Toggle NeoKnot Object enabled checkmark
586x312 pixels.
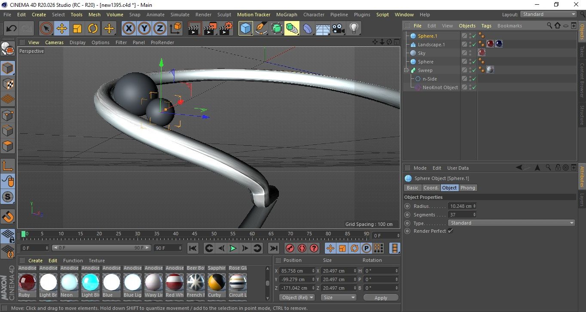click(474, 87)
